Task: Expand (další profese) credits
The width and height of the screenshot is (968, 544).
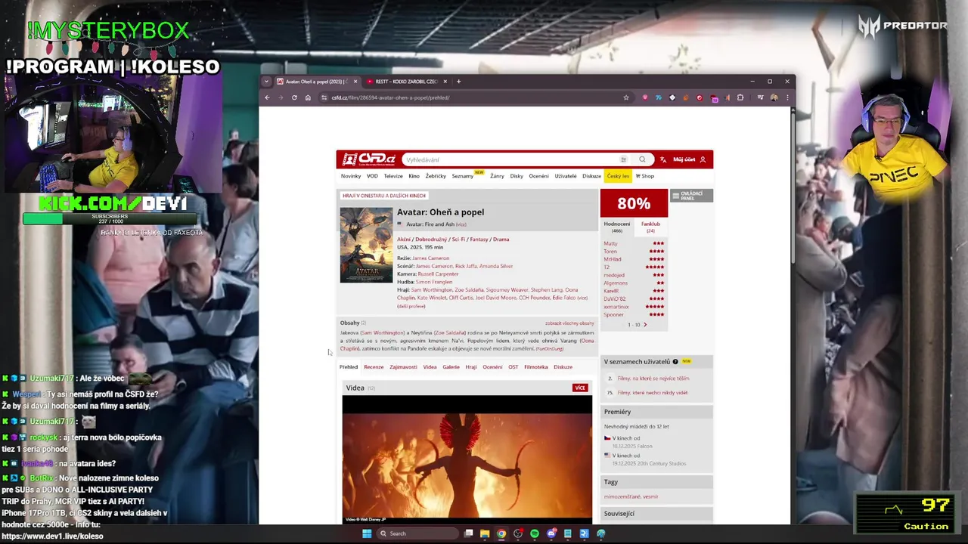Action: coord(411,306)
